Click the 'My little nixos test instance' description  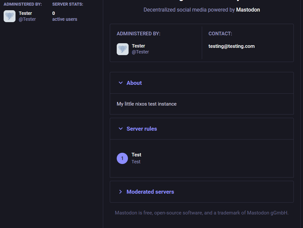[x=147, y=104]
